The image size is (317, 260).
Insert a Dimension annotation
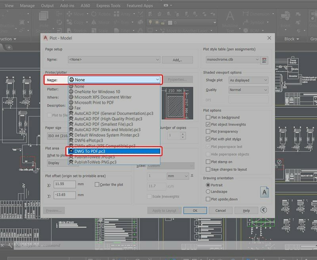pyautogui.click(x=261, y=13)
